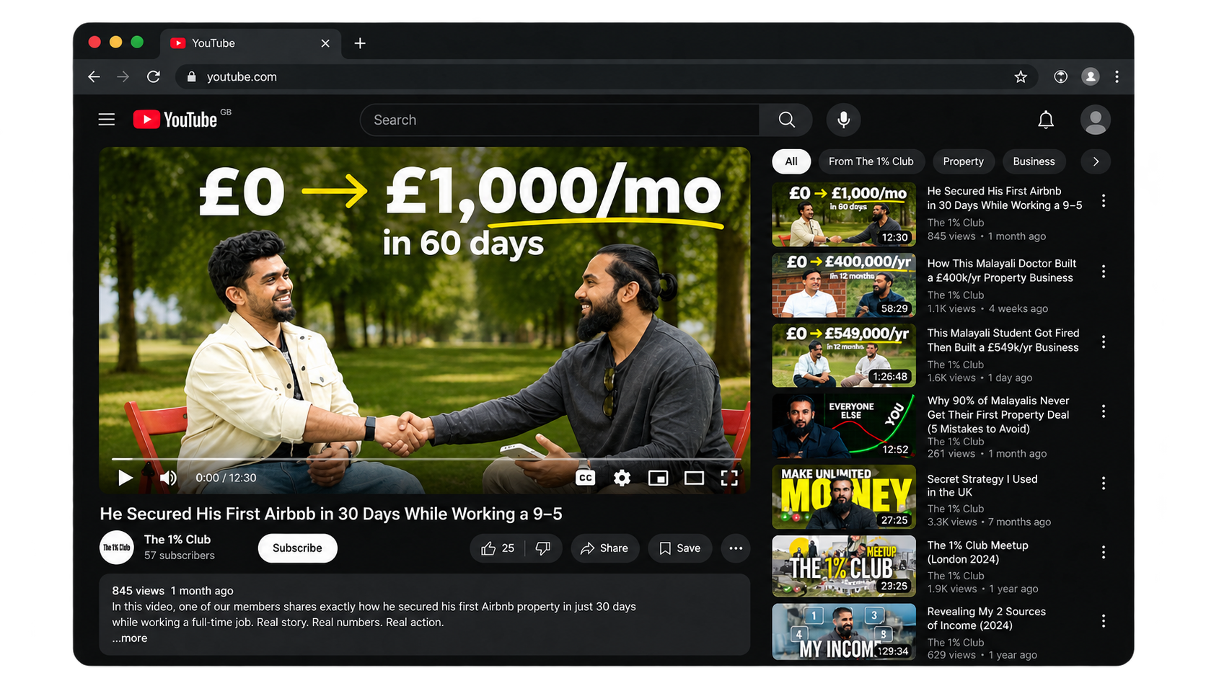Open the £0 to £1,000/mo sidebar thumbnail
Viewport: 1206px width, 678px height.
tap(844, 214)
